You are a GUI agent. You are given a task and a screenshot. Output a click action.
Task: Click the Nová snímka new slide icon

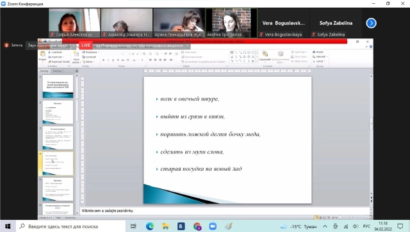tap(76, 57)
